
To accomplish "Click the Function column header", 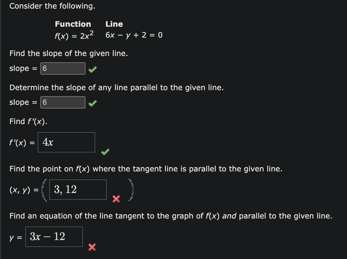I will pos(73,24).
